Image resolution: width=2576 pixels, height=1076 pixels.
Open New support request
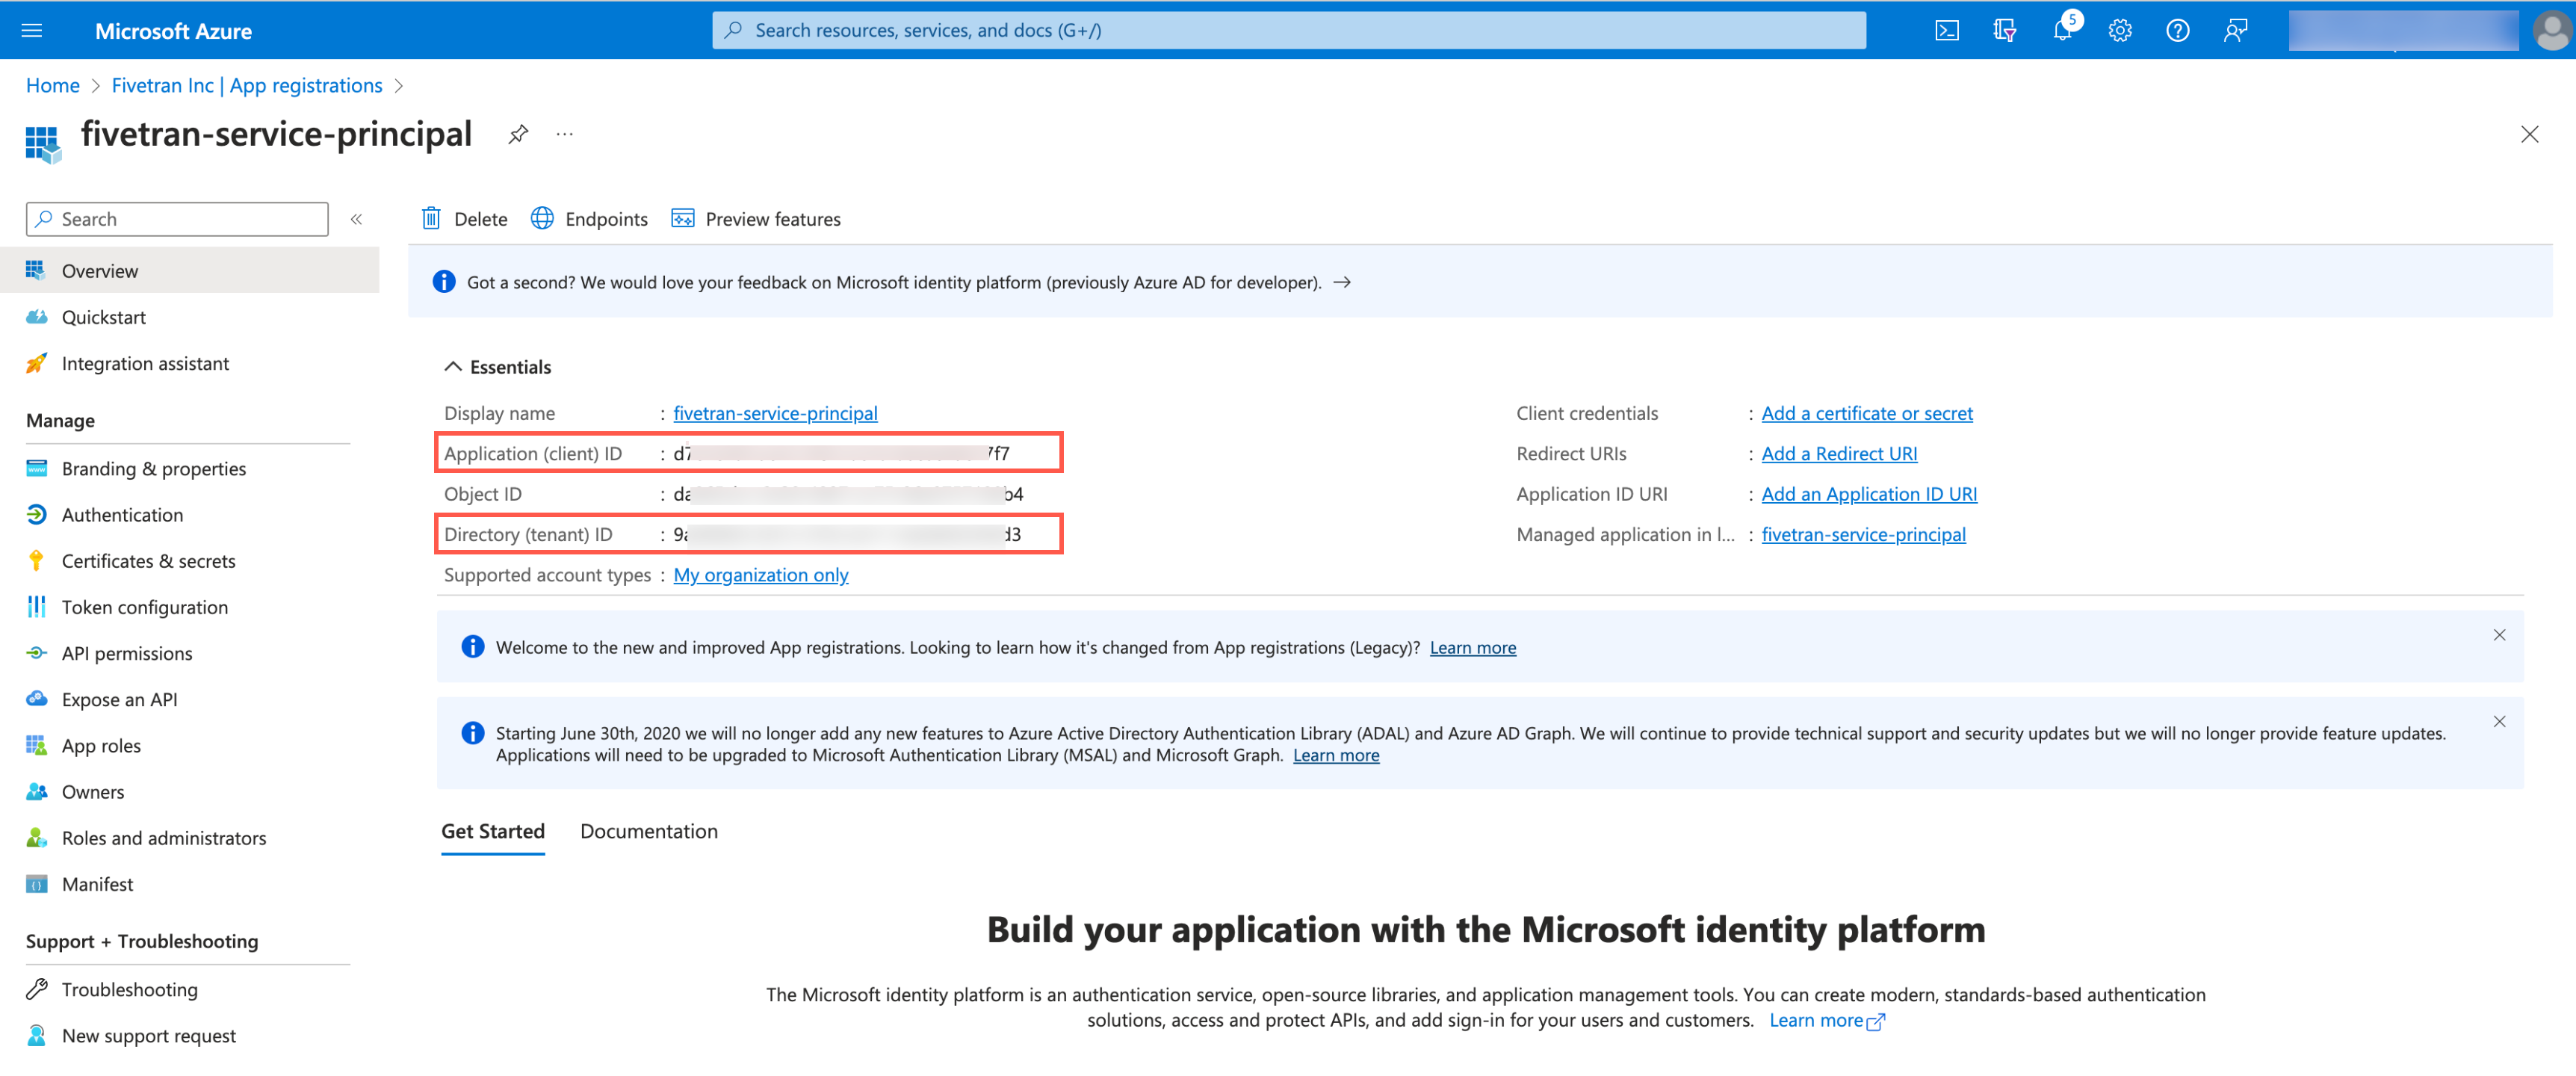[x=190, y=1036]
